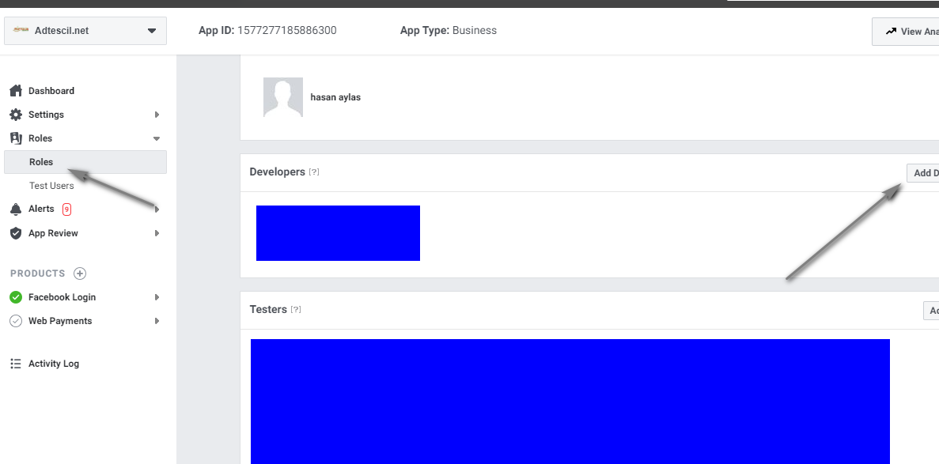Viewport: 939px width, 464px height.
Task: Click the Settings gear icon
Action: click(16, 115)
